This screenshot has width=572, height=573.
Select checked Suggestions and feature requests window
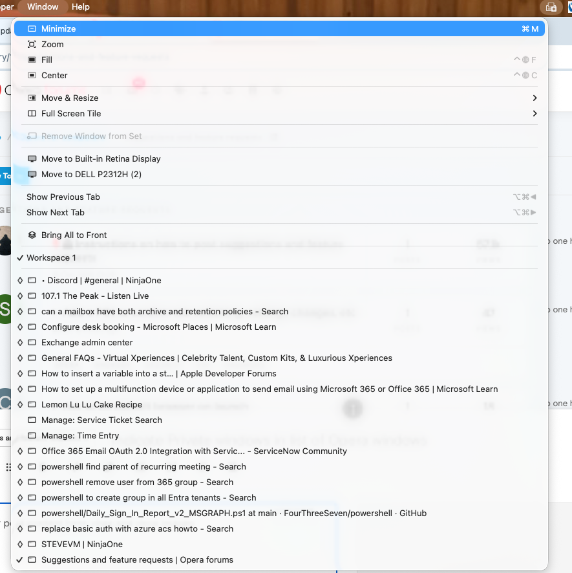pyautogui.click(x=279, y=560)
